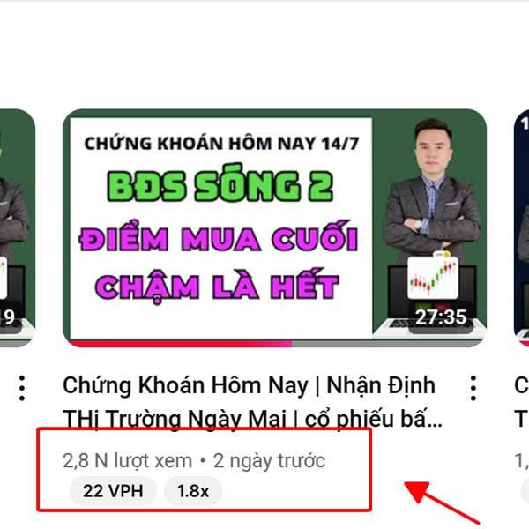
Task: Click title line 'THị Trường Ngày Mai'
Action: pos(175,419)
